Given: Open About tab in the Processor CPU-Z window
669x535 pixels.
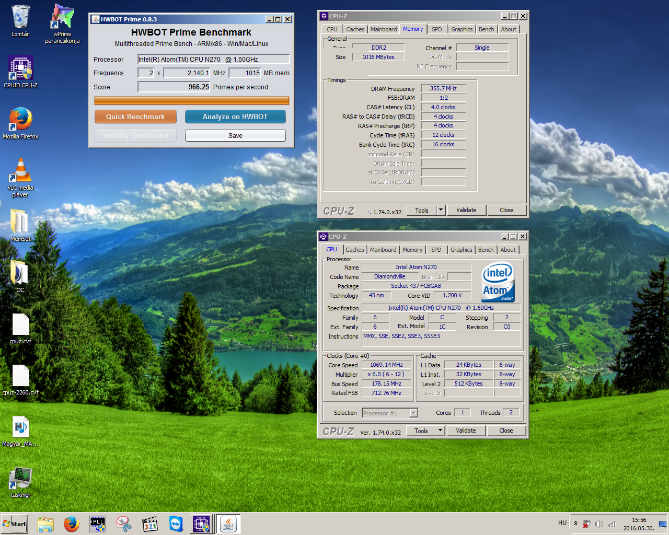Looking at the screenshot, I should point(508,250).
